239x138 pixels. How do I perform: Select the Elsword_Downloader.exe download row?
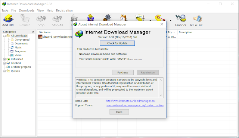tap(56, 37)
